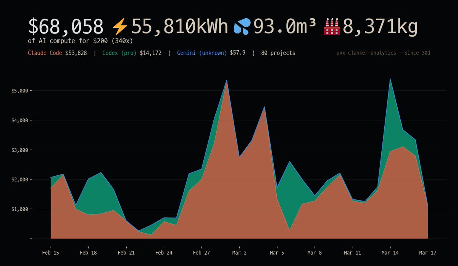The height and width of the screenshot is (266, 458).
Task: Click the 'of AI compute for $200 (340x)' subtitle
Action: tap(80, 41)
